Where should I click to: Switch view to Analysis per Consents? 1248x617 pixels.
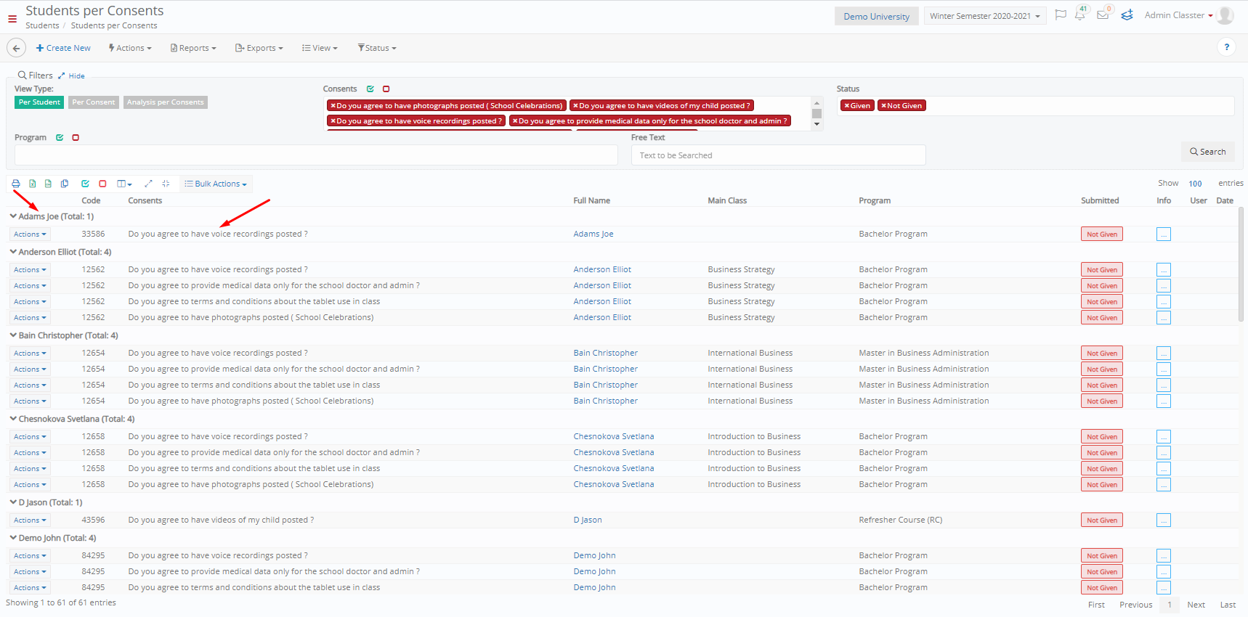[x=166, y=102]
